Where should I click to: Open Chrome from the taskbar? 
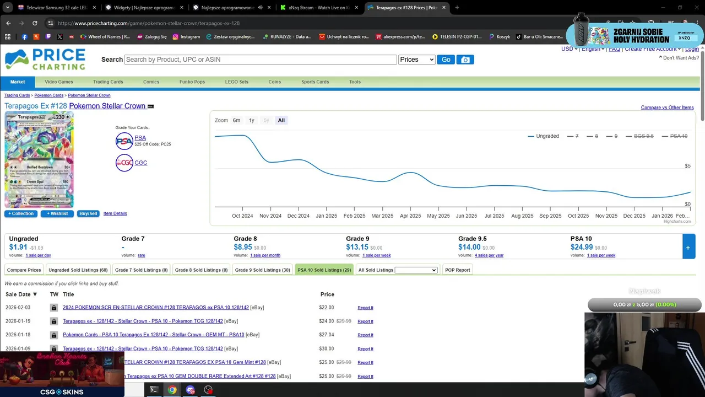pos(172,390)
